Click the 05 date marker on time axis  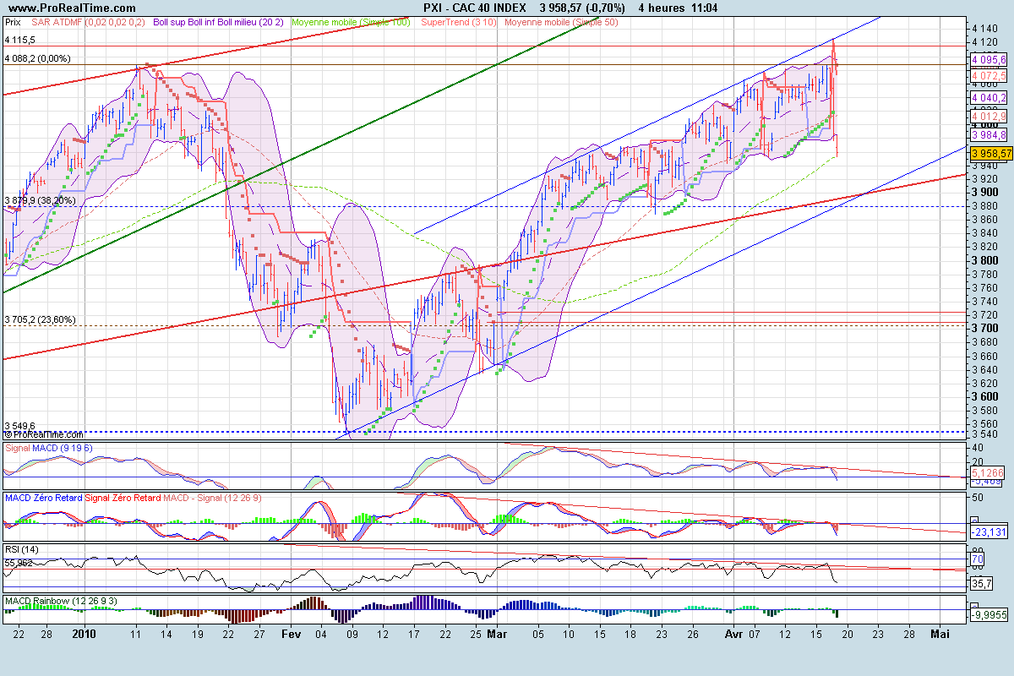coord(537,632)
